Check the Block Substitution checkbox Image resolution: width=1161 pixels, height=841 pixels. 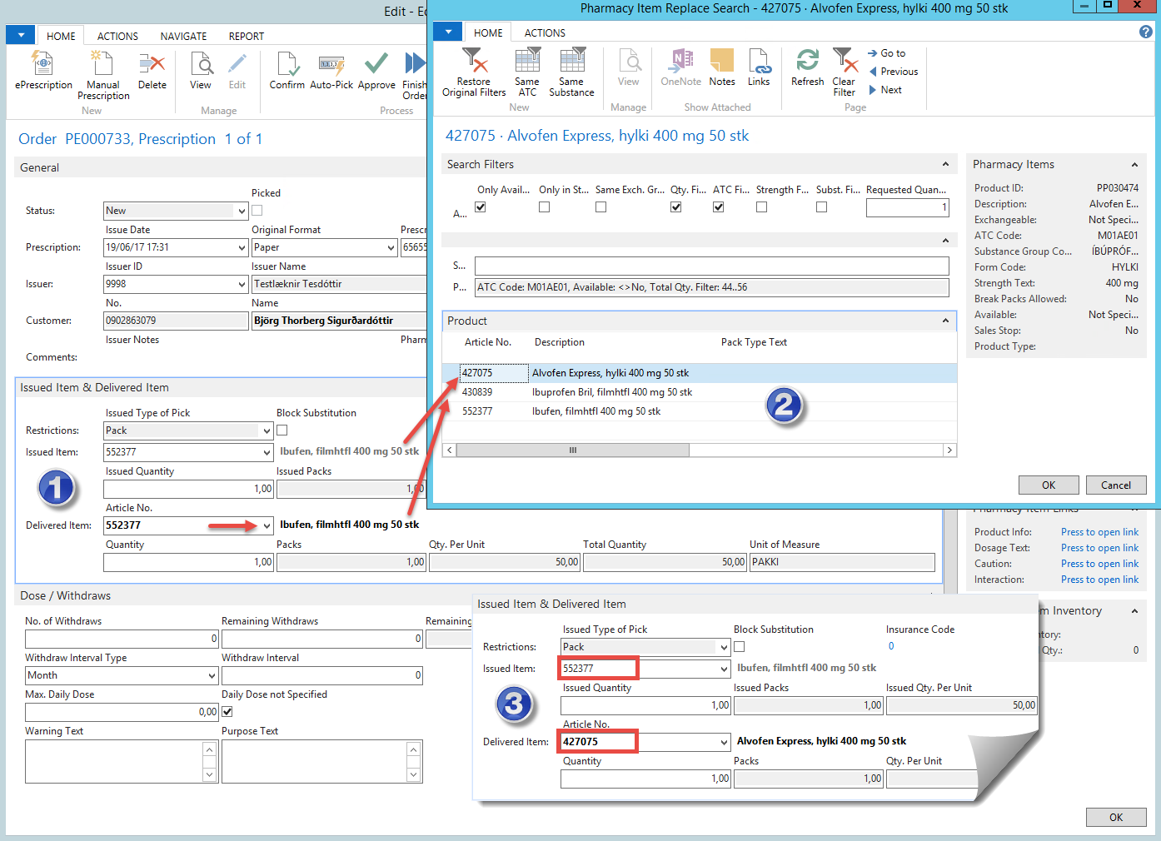tap(282, 430)
